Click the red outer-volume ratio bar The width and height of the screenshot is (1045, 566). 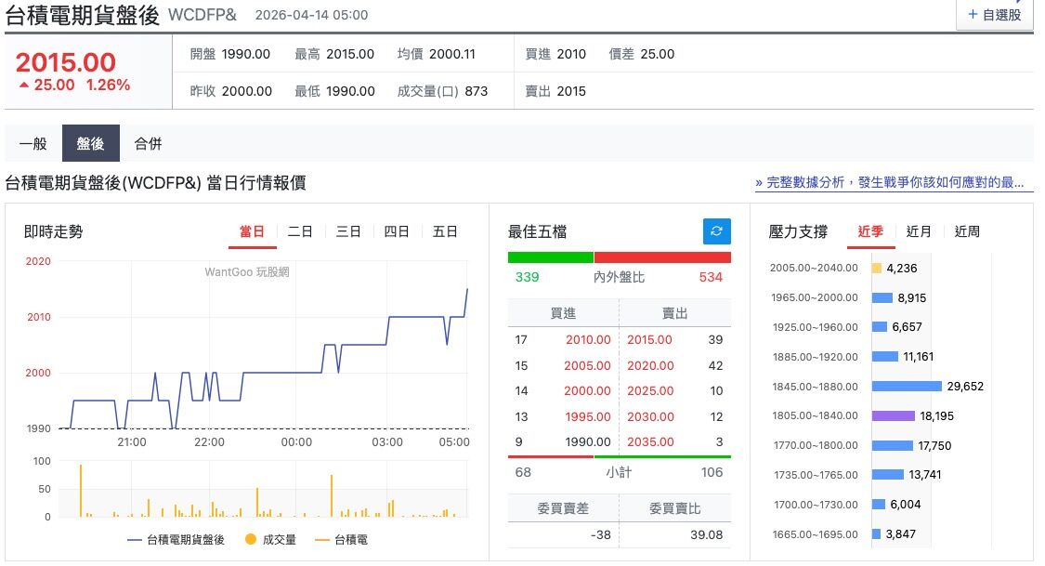click(x=662, y=257)
